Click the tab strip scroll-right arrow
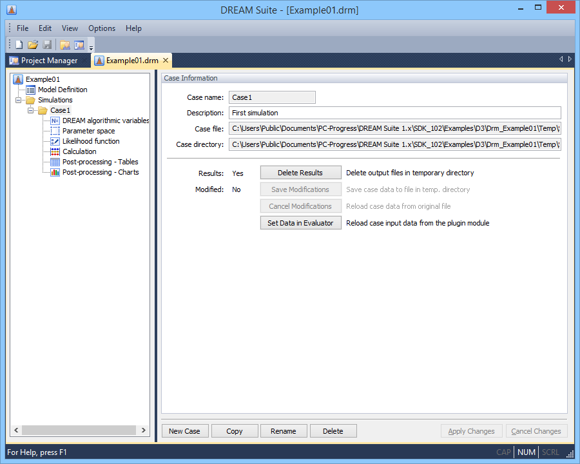The image size is (580, 464). tap(570, 59)
